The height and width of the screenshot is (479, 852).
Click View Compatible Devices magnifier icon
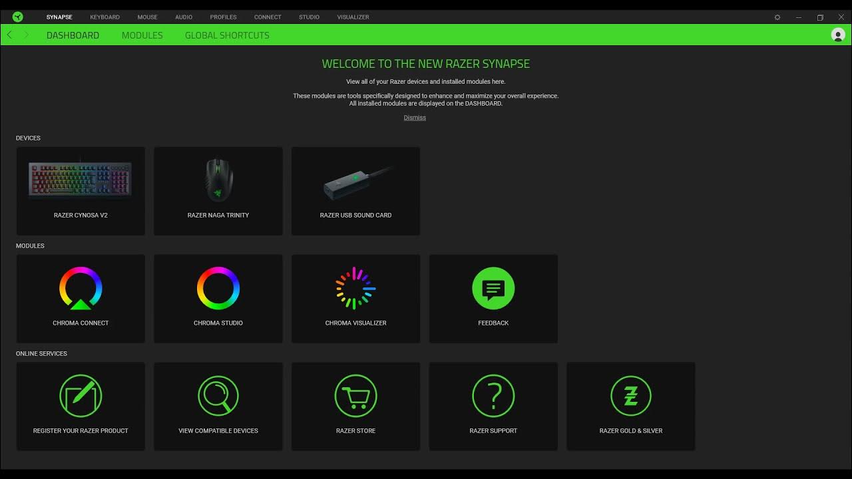coord(218,396)
